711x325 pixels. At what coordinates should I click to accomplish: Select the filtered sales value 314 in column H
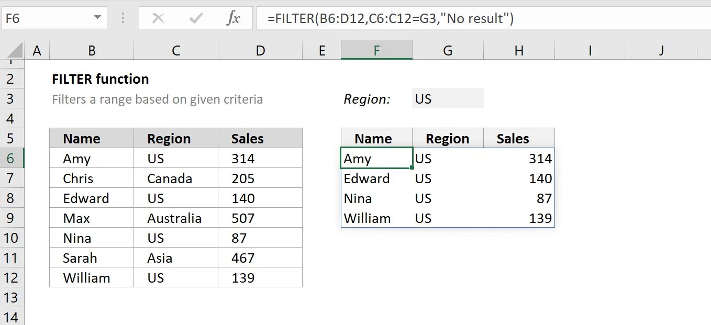tap(519, 159)
